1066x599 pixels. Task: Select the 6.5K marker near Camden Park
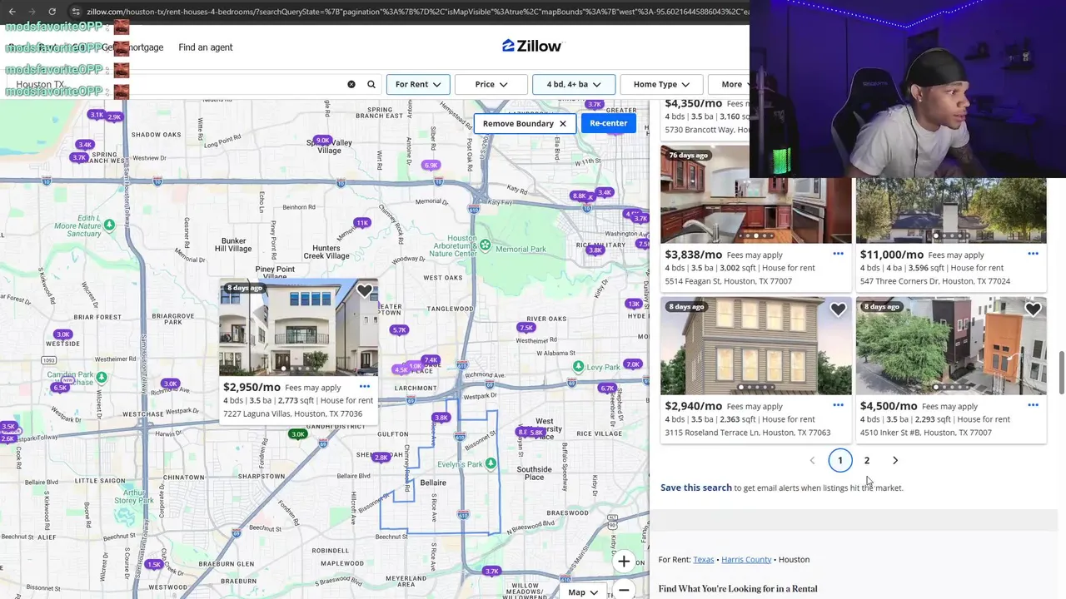[60, 388]
